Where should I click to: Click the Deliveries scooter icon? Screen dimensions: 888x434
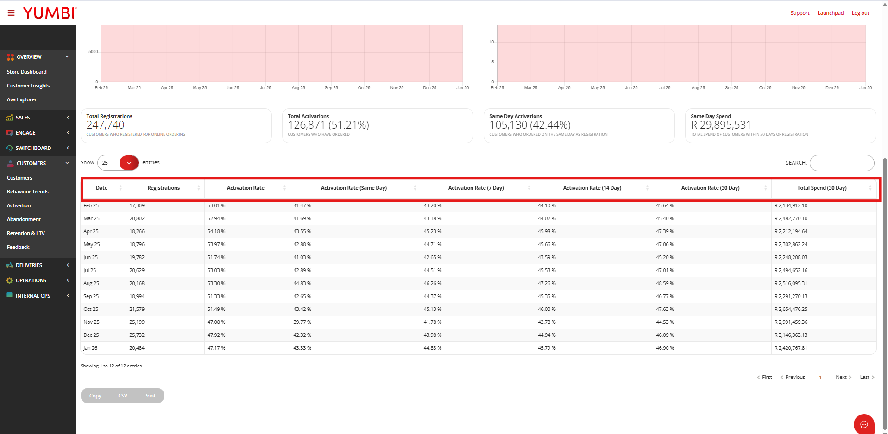coord(9,265)
